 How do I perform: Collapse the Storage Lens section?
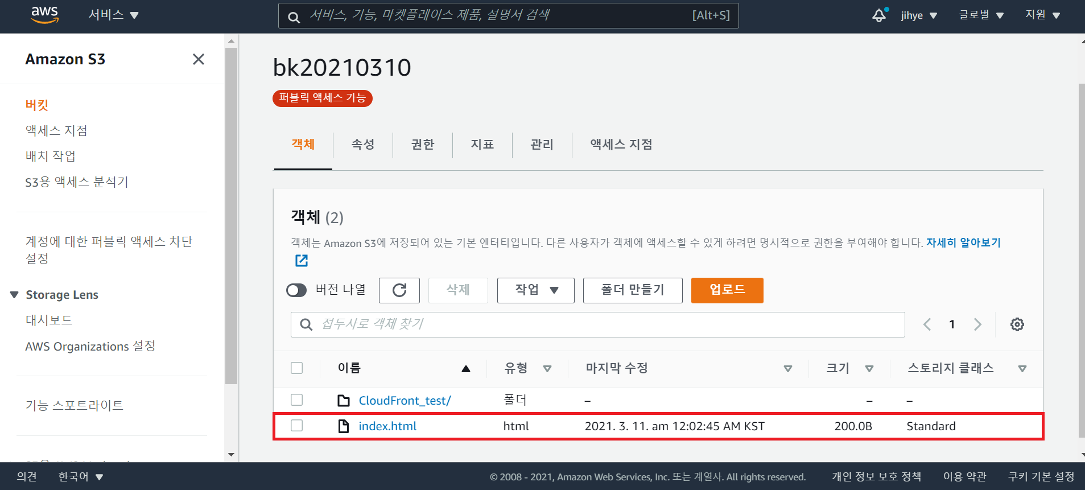click(x=15, y=295)
